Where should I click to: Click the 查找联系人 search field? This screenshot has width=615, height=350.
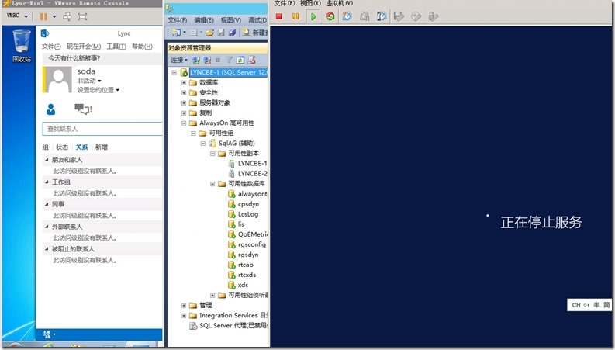102,129
